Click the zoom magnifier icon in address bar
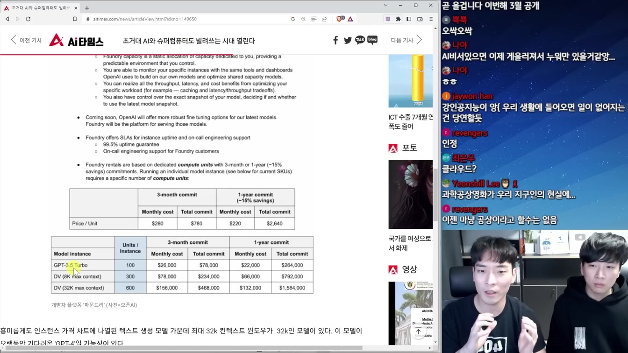Viewport: 628px width, 353px height. [303, 19]
